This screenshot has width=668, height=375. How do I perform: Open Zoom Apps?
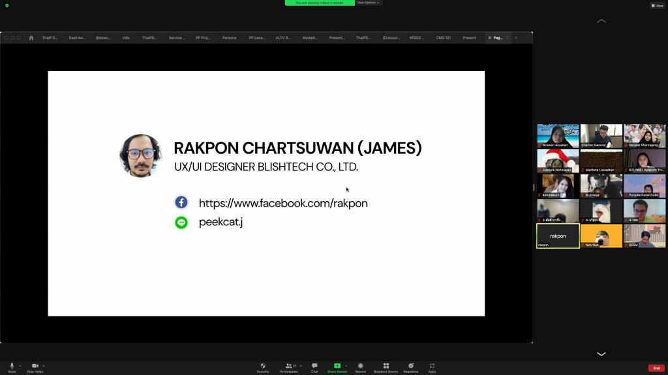(x=432, y=368)
